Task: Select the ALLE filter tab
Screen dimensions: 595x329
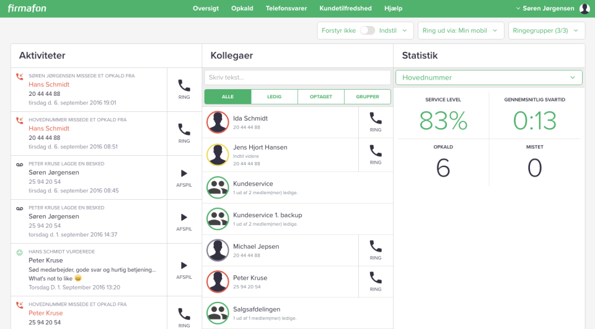Action: (227, 96)
